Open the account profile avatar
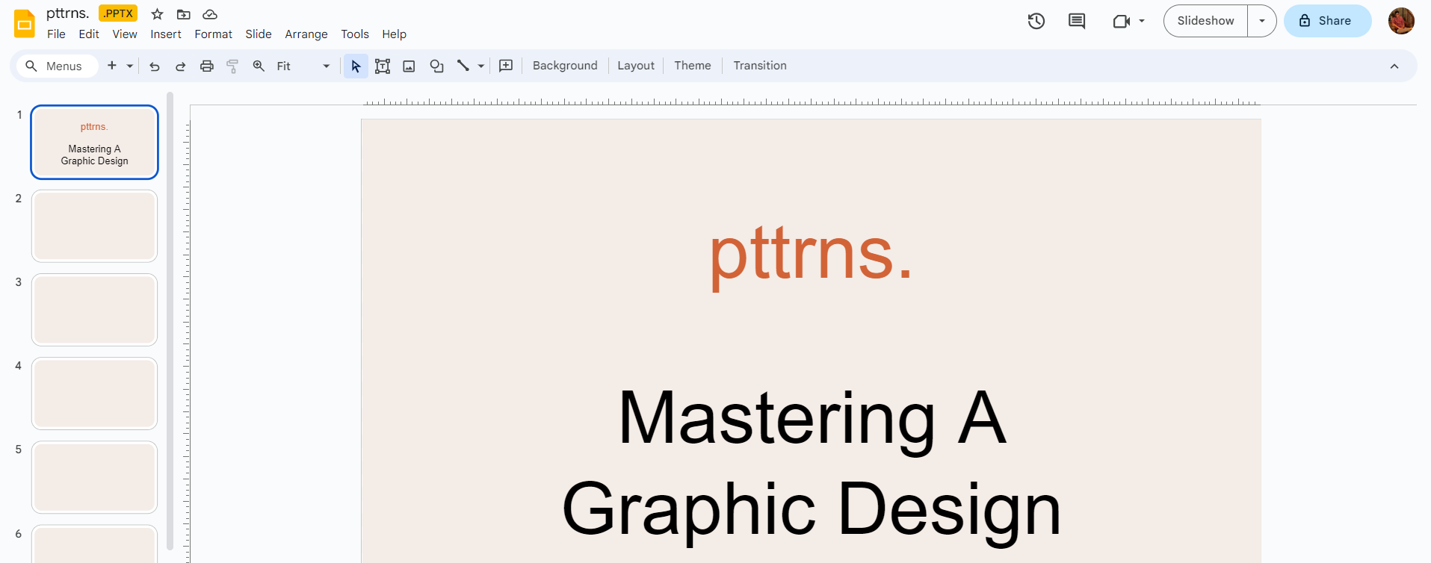Image resolution: width=1431 pixels, height=563 pixels. point(1401,21)
